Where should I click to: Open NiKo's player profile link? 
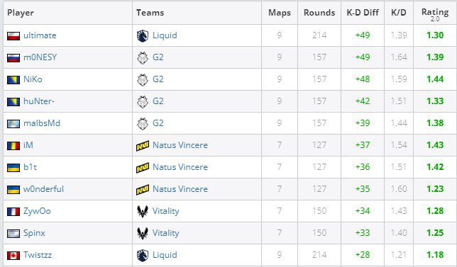click(x=33, y=79)
